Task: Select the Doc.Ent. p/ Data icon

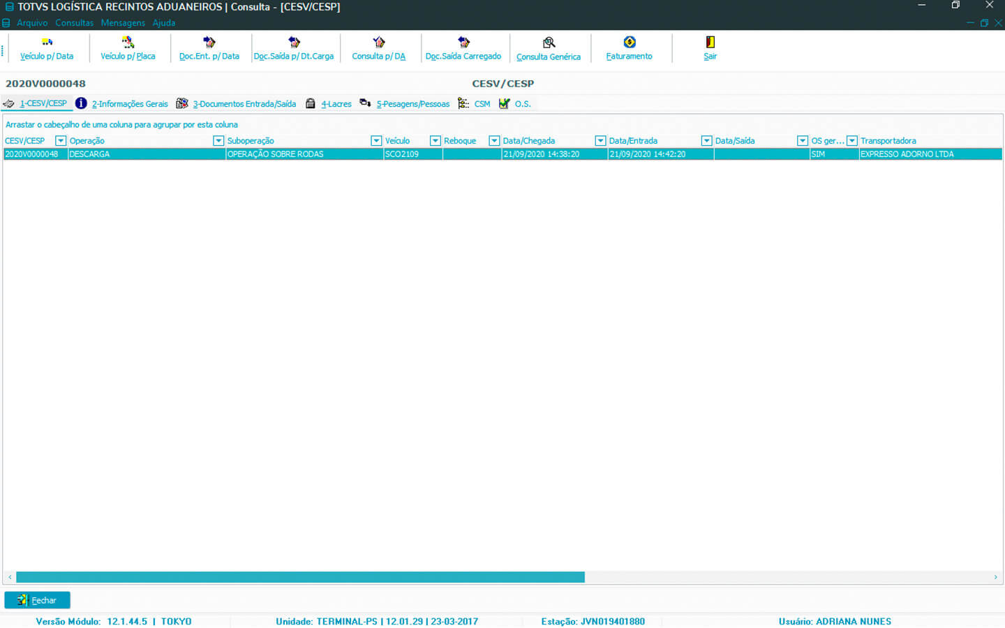Action: point(209,43)
